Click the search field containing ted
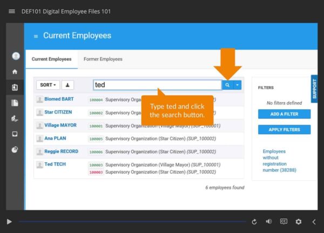 pos(157,85)
